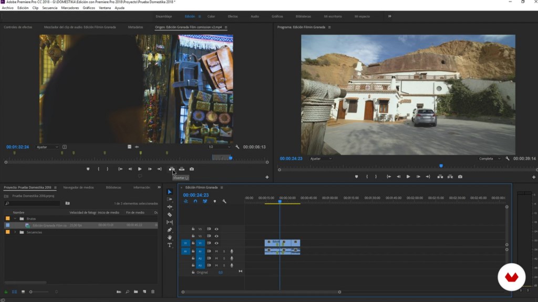Image resolution: width=538 pixels, height=302 pixels.
Task: Switch to the Color workspace tab
Action: tap(211, 16)
